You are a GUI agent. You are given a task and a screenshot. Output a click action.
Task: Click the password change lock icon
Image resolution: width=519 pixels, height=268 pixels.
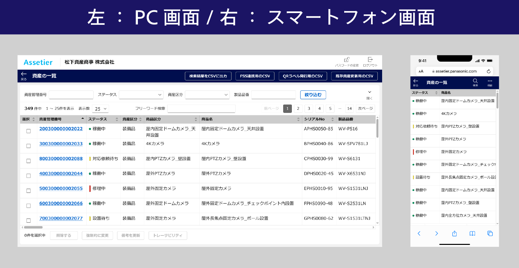347,60
